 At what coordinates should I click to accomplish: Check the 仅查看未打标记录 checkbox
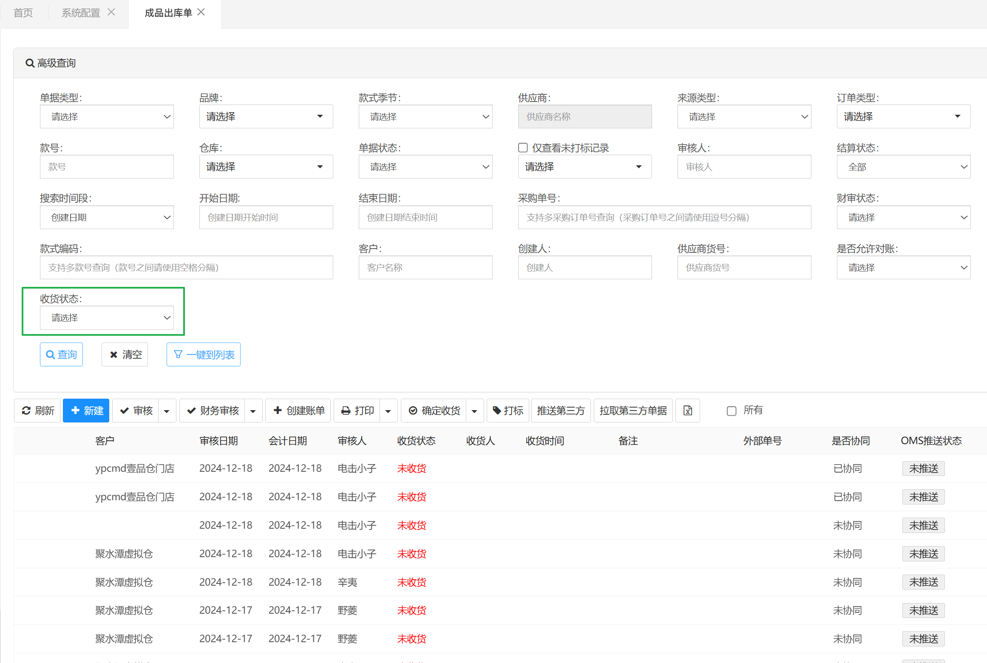tap(523, 148)
